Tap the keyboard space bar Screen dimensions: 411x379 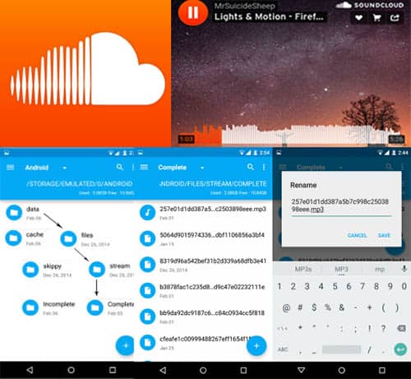coord(341,349)
